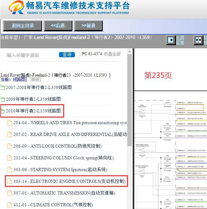Image resolution: width=207 pixels, height=209 pixels.
Task: Click the Land Rover Freeland-2 breadcrumb title
Action: (x=56, y=75)
